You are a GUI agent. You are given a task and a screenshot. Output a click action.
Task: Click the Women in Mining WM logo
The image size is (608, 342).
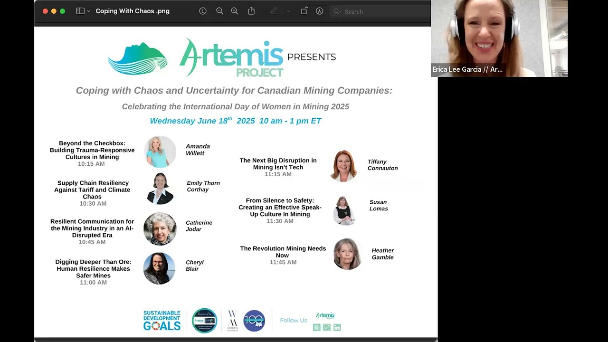tap(233, 321)
